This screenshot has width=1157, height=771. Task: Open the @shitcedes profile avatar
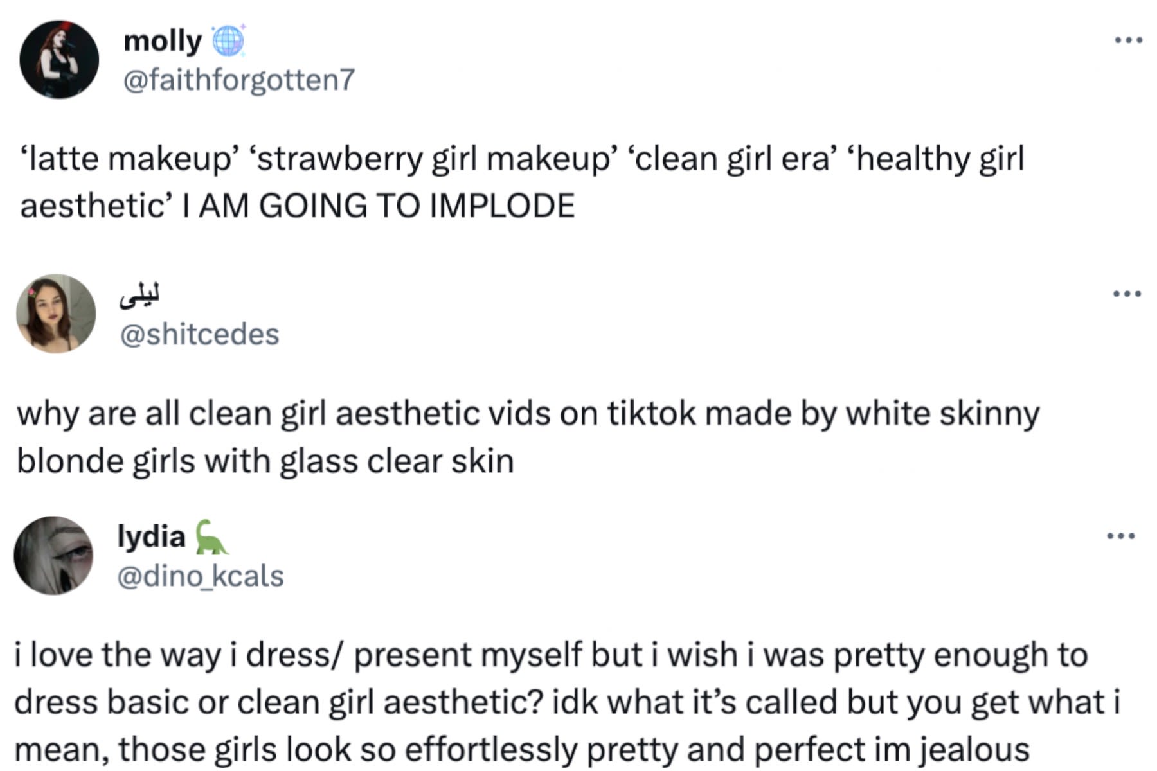coord(56,314)
